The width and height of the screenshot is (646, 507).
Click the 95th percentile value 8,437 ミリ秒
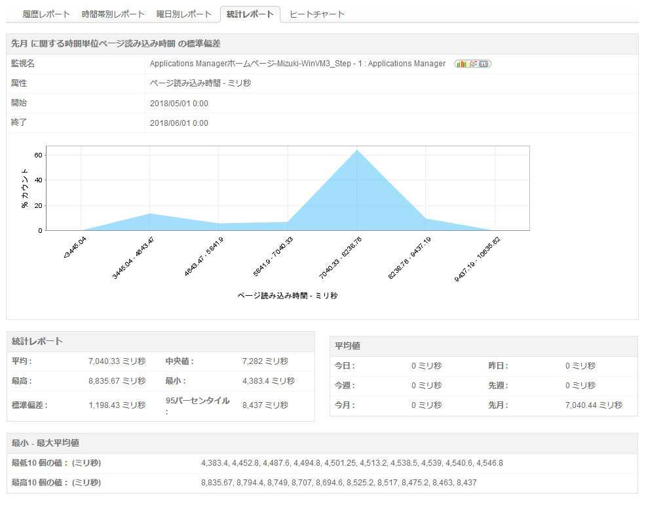coord(265,405)
